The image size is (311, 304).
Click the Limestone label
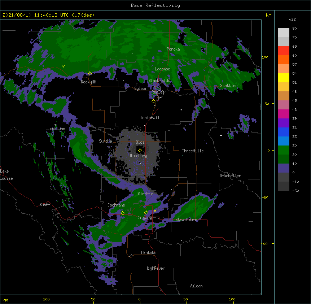(55, 129)
